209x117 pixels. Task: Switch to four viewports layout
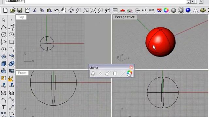[115, 10]
